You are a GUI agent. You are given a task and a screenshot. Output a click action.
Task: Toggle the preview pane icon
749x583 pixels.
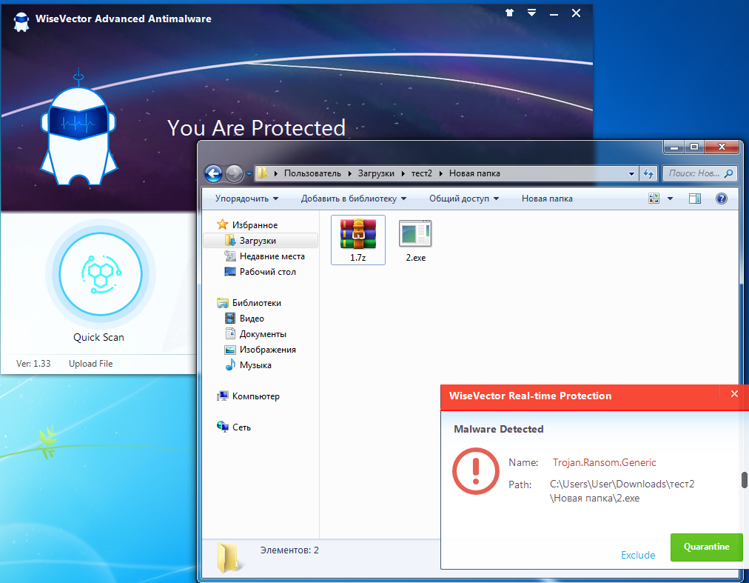click(695, 199)
